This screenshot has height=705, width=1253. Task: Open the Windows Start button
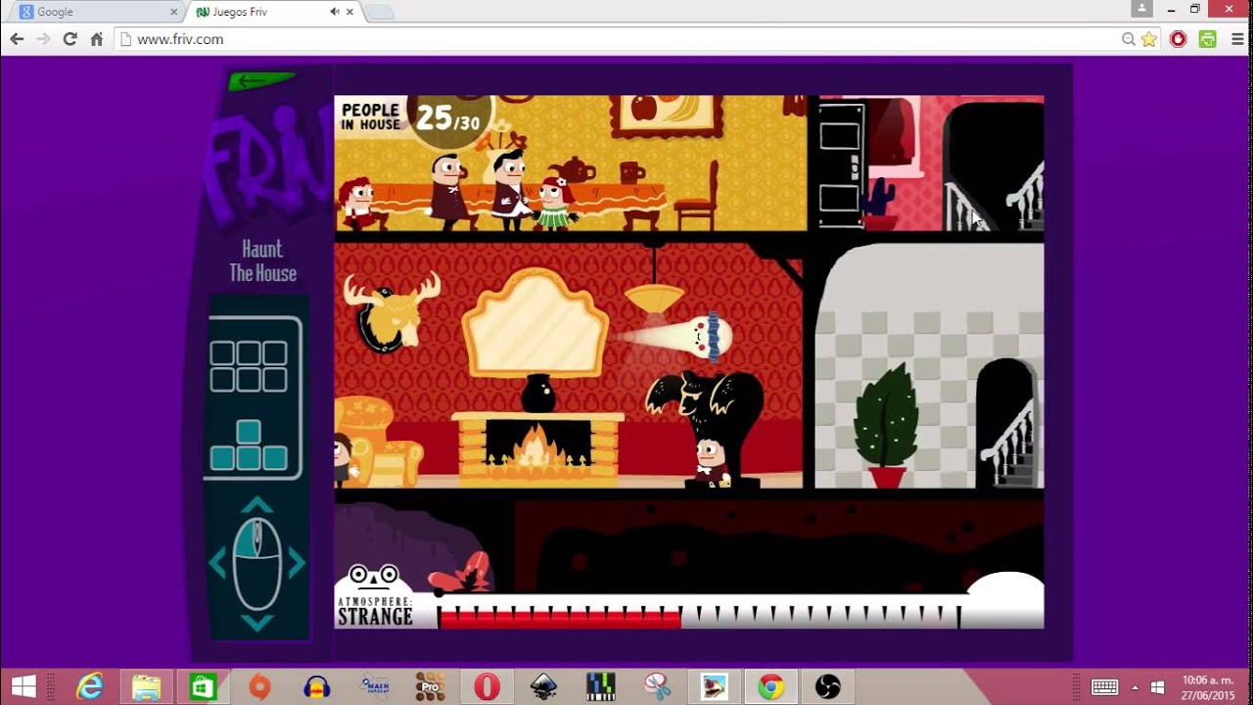[x=23, y=686]
